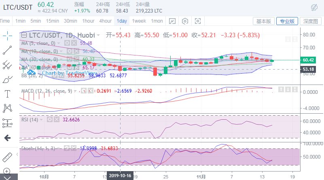Click the RSI value 32.6626

[x=71, y=120]
